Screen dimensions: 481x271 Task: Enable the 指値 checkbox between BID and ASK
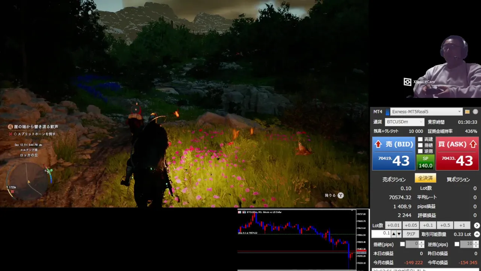point(420,145)
